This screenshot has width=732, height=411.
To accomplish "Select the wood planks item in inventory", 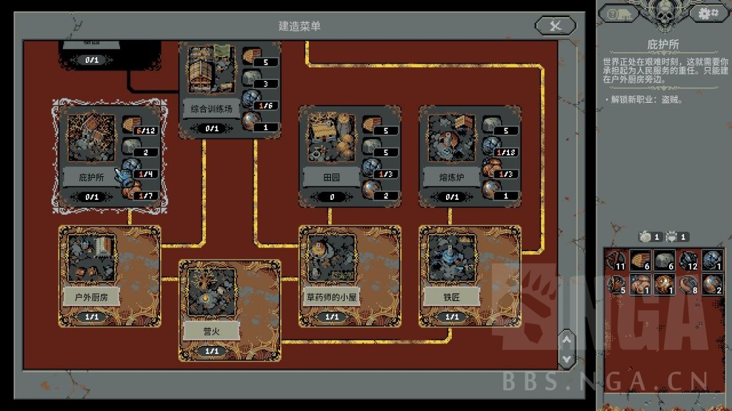I will click(x=640, y=260).
